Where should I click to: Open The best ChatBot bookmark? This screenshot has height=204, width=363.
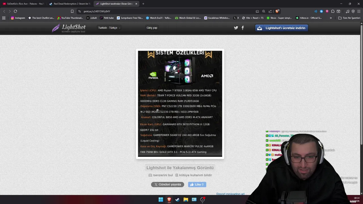[x=41, y=18]
